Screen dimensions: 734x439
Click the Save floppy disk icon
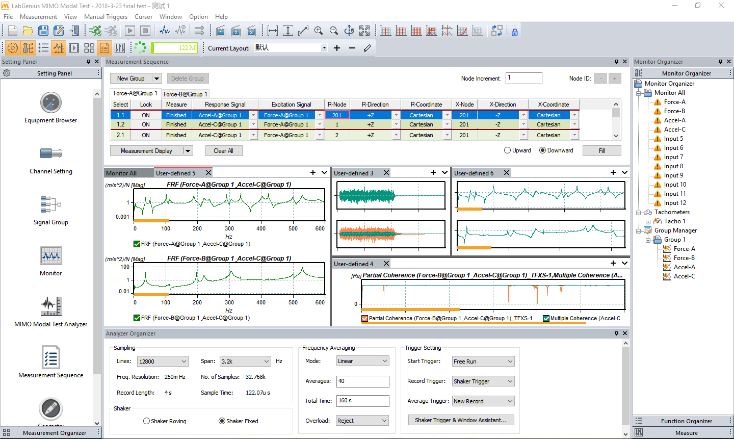click(x=43, y=31)
